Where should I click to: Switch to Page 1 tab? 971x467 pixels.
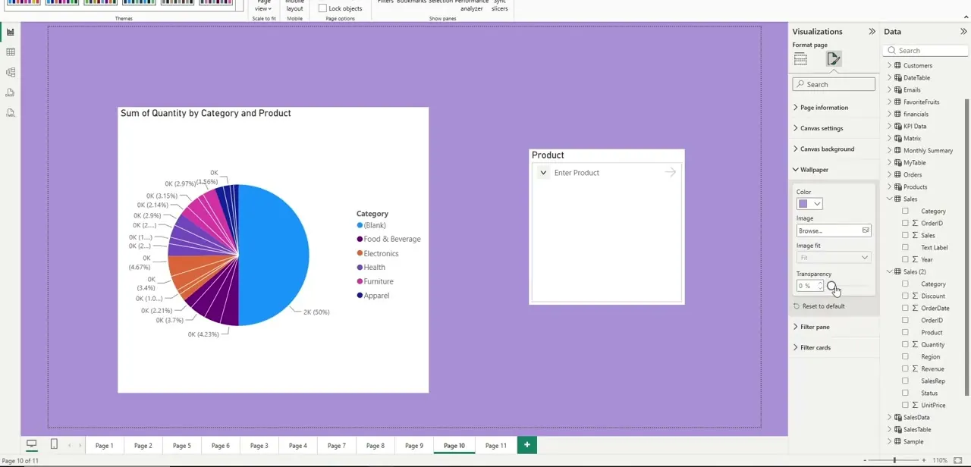click(x=105, y=446)
